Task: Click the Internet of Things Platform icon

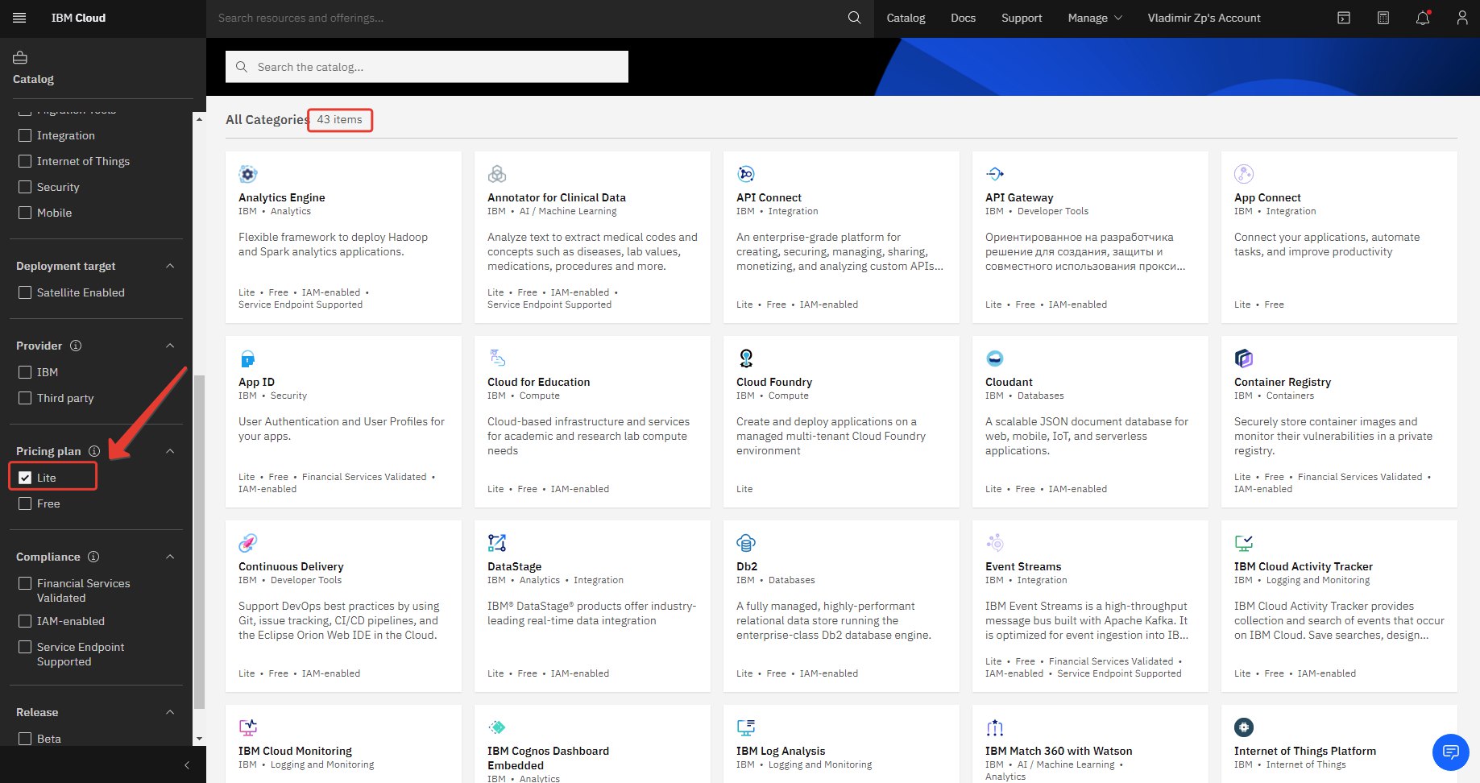Action: (1244, 727)
